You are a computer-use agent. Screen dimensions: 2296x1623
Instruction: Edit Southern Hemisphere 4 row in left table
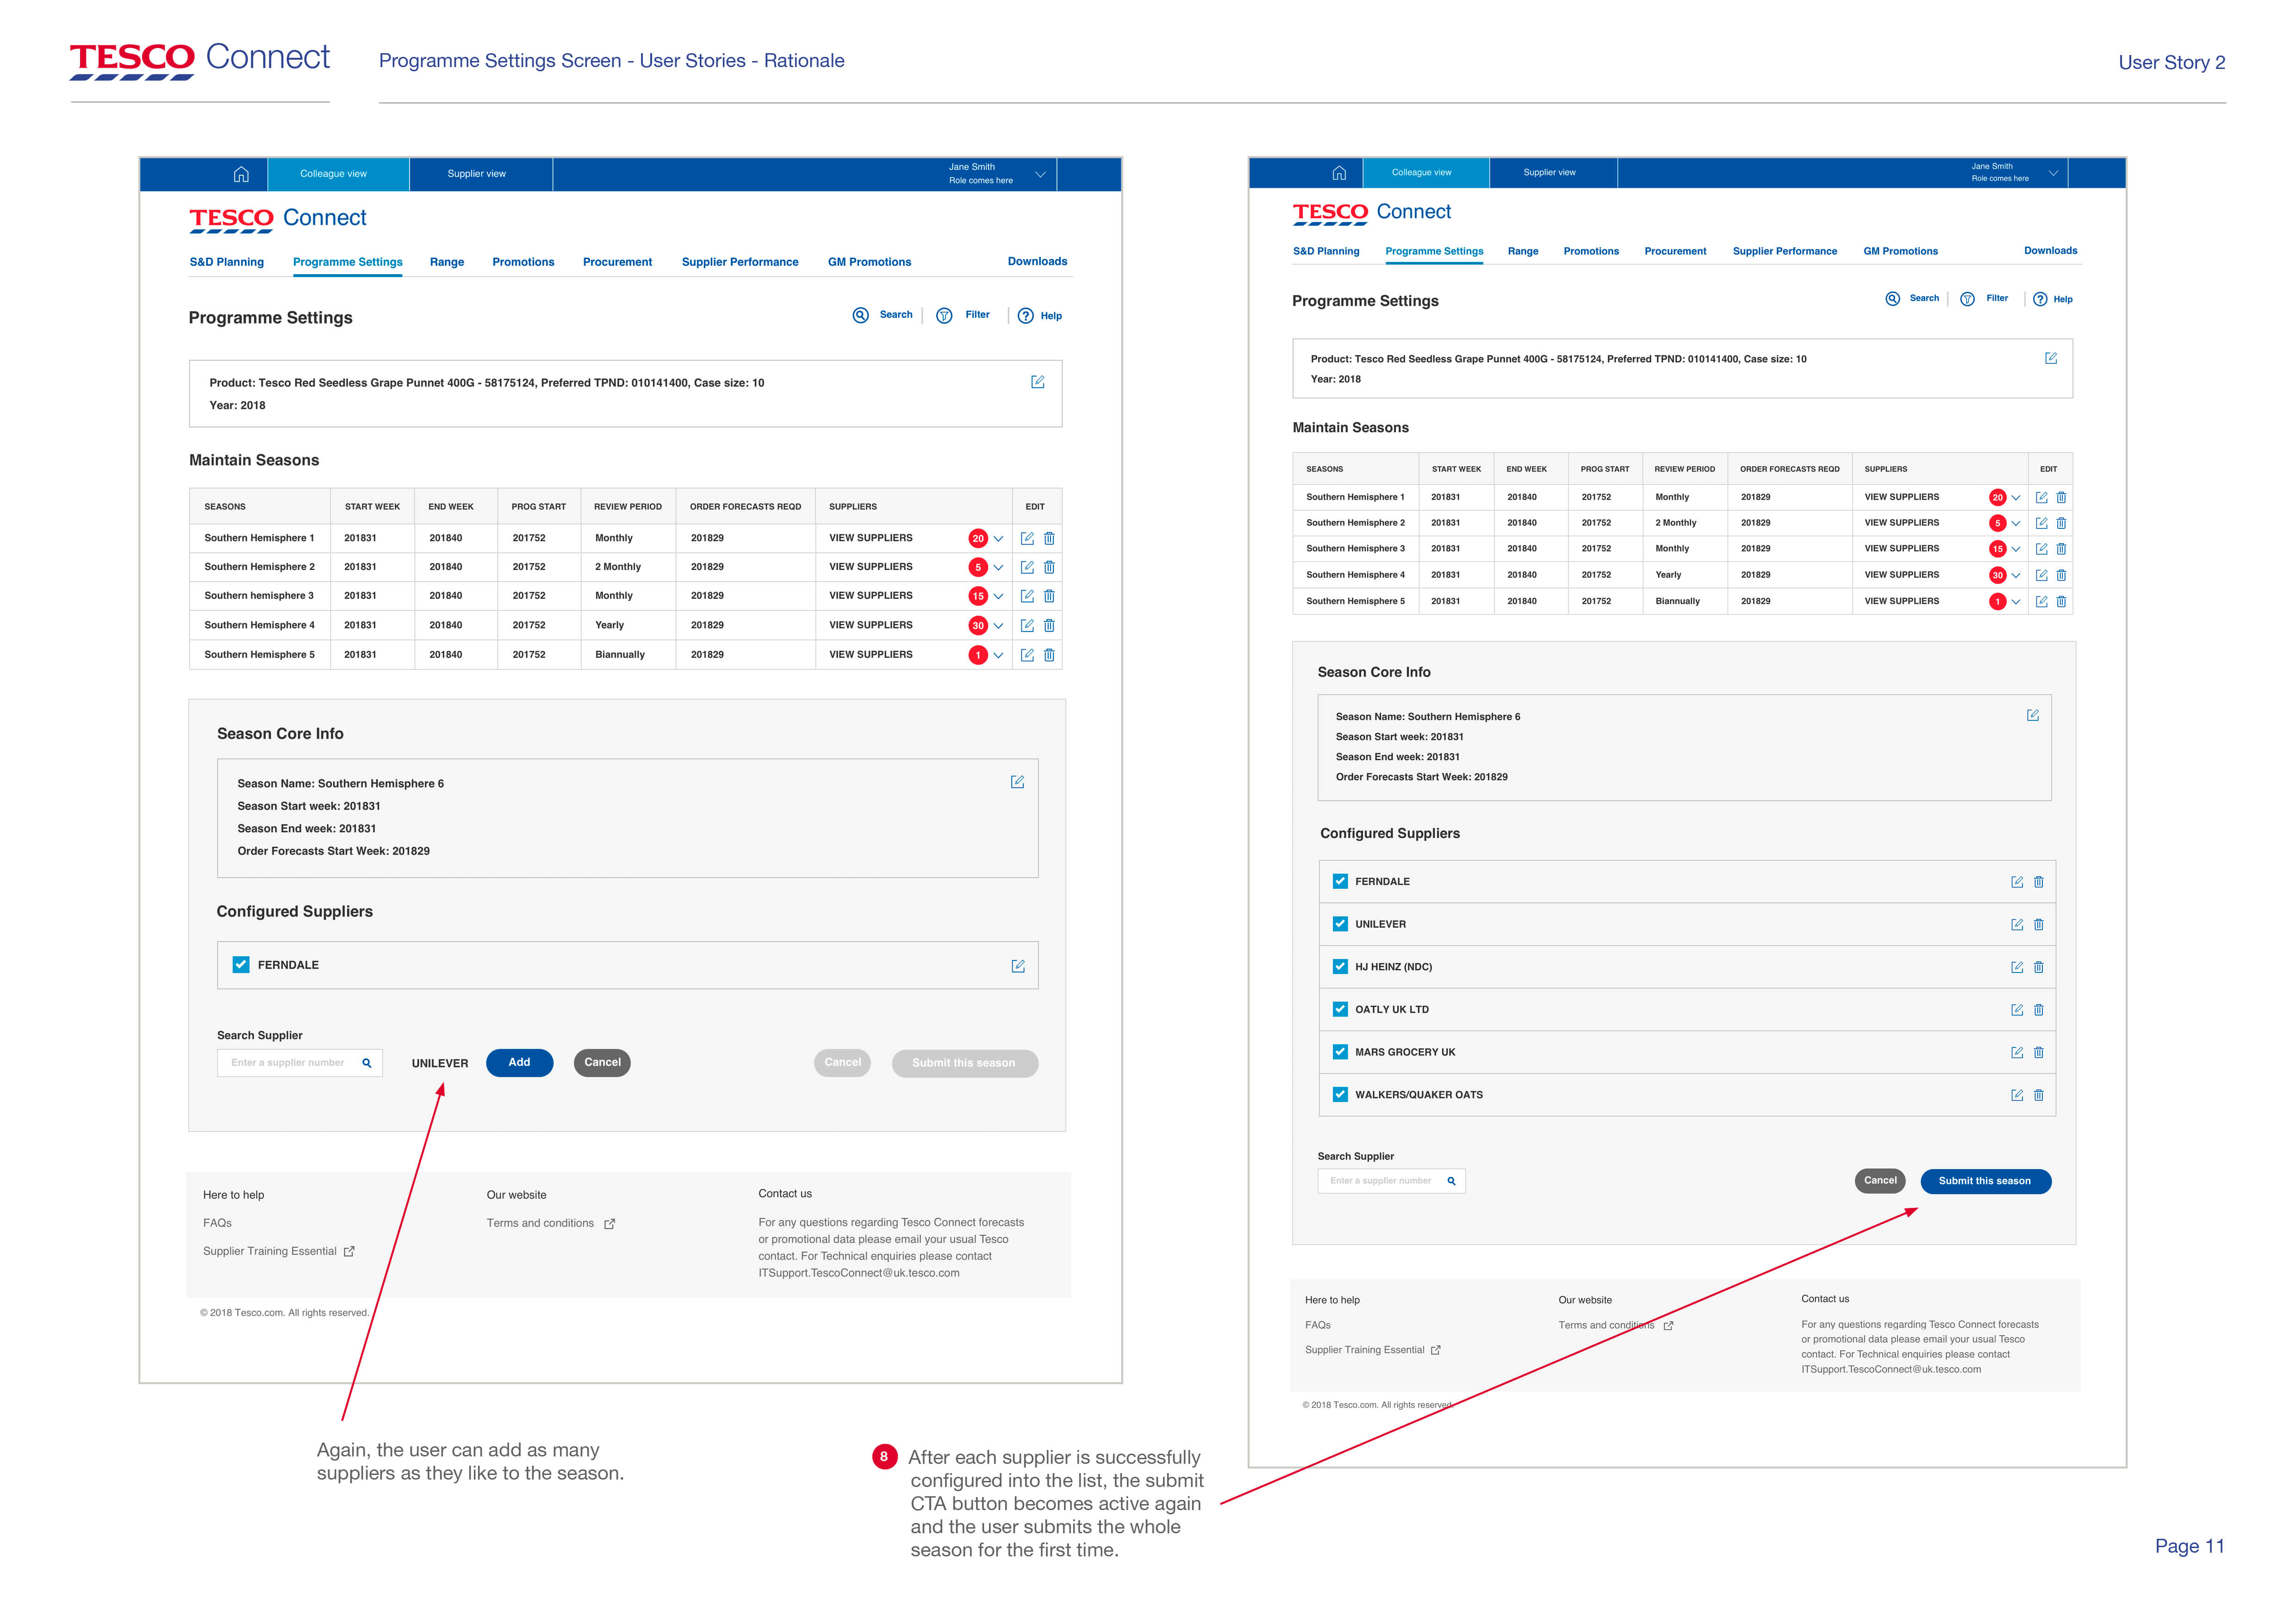tap(1027, 626)
